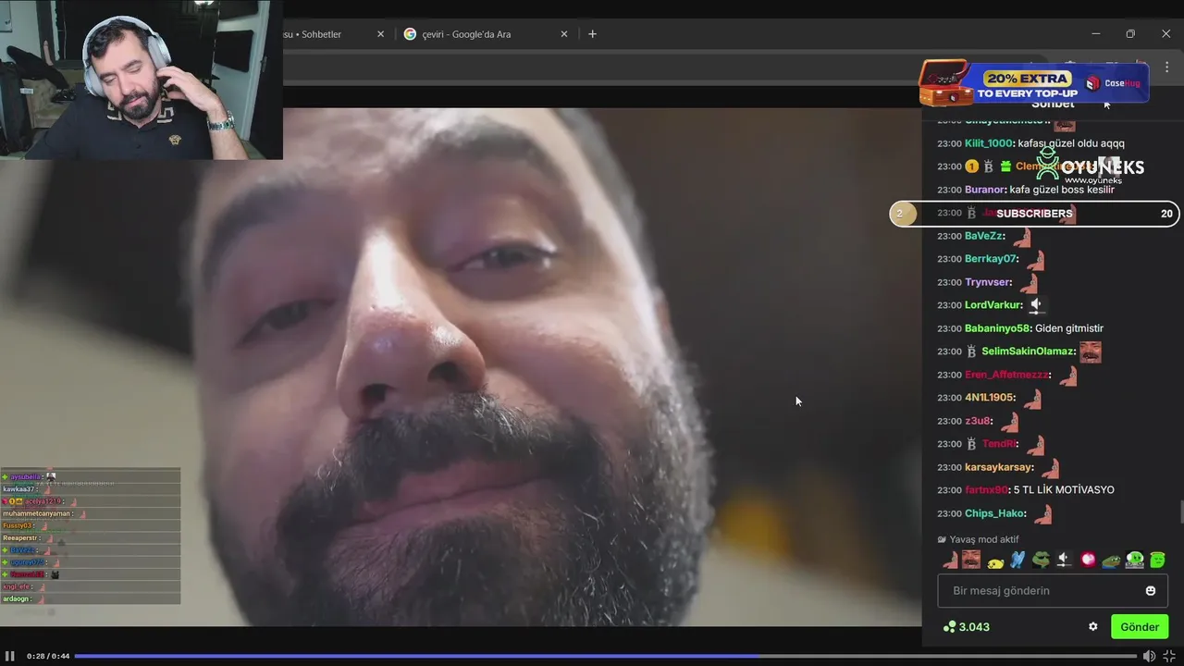Click the Patrick emote in Chips_Hako's message

click(1043, 513)
